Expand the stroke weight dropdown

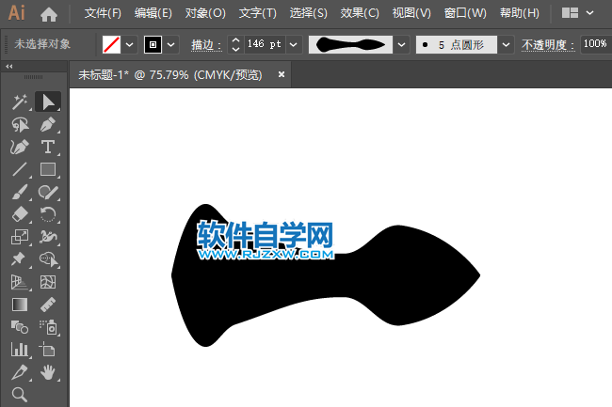[294, 44]
